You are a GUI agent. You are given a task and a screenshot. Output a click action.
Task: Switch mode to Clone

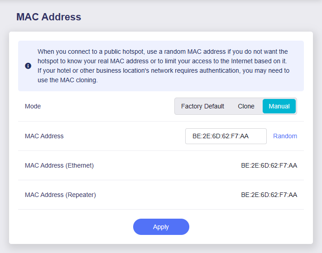tap(246, 107)
